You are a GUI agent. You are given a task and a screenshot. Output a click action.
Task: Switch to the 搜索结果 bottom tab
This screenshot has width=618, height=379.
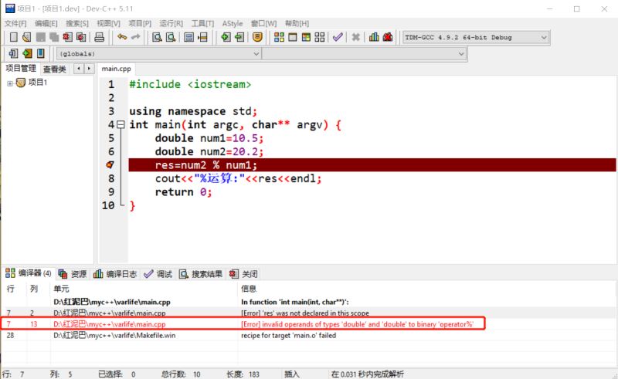coord(201,274)
